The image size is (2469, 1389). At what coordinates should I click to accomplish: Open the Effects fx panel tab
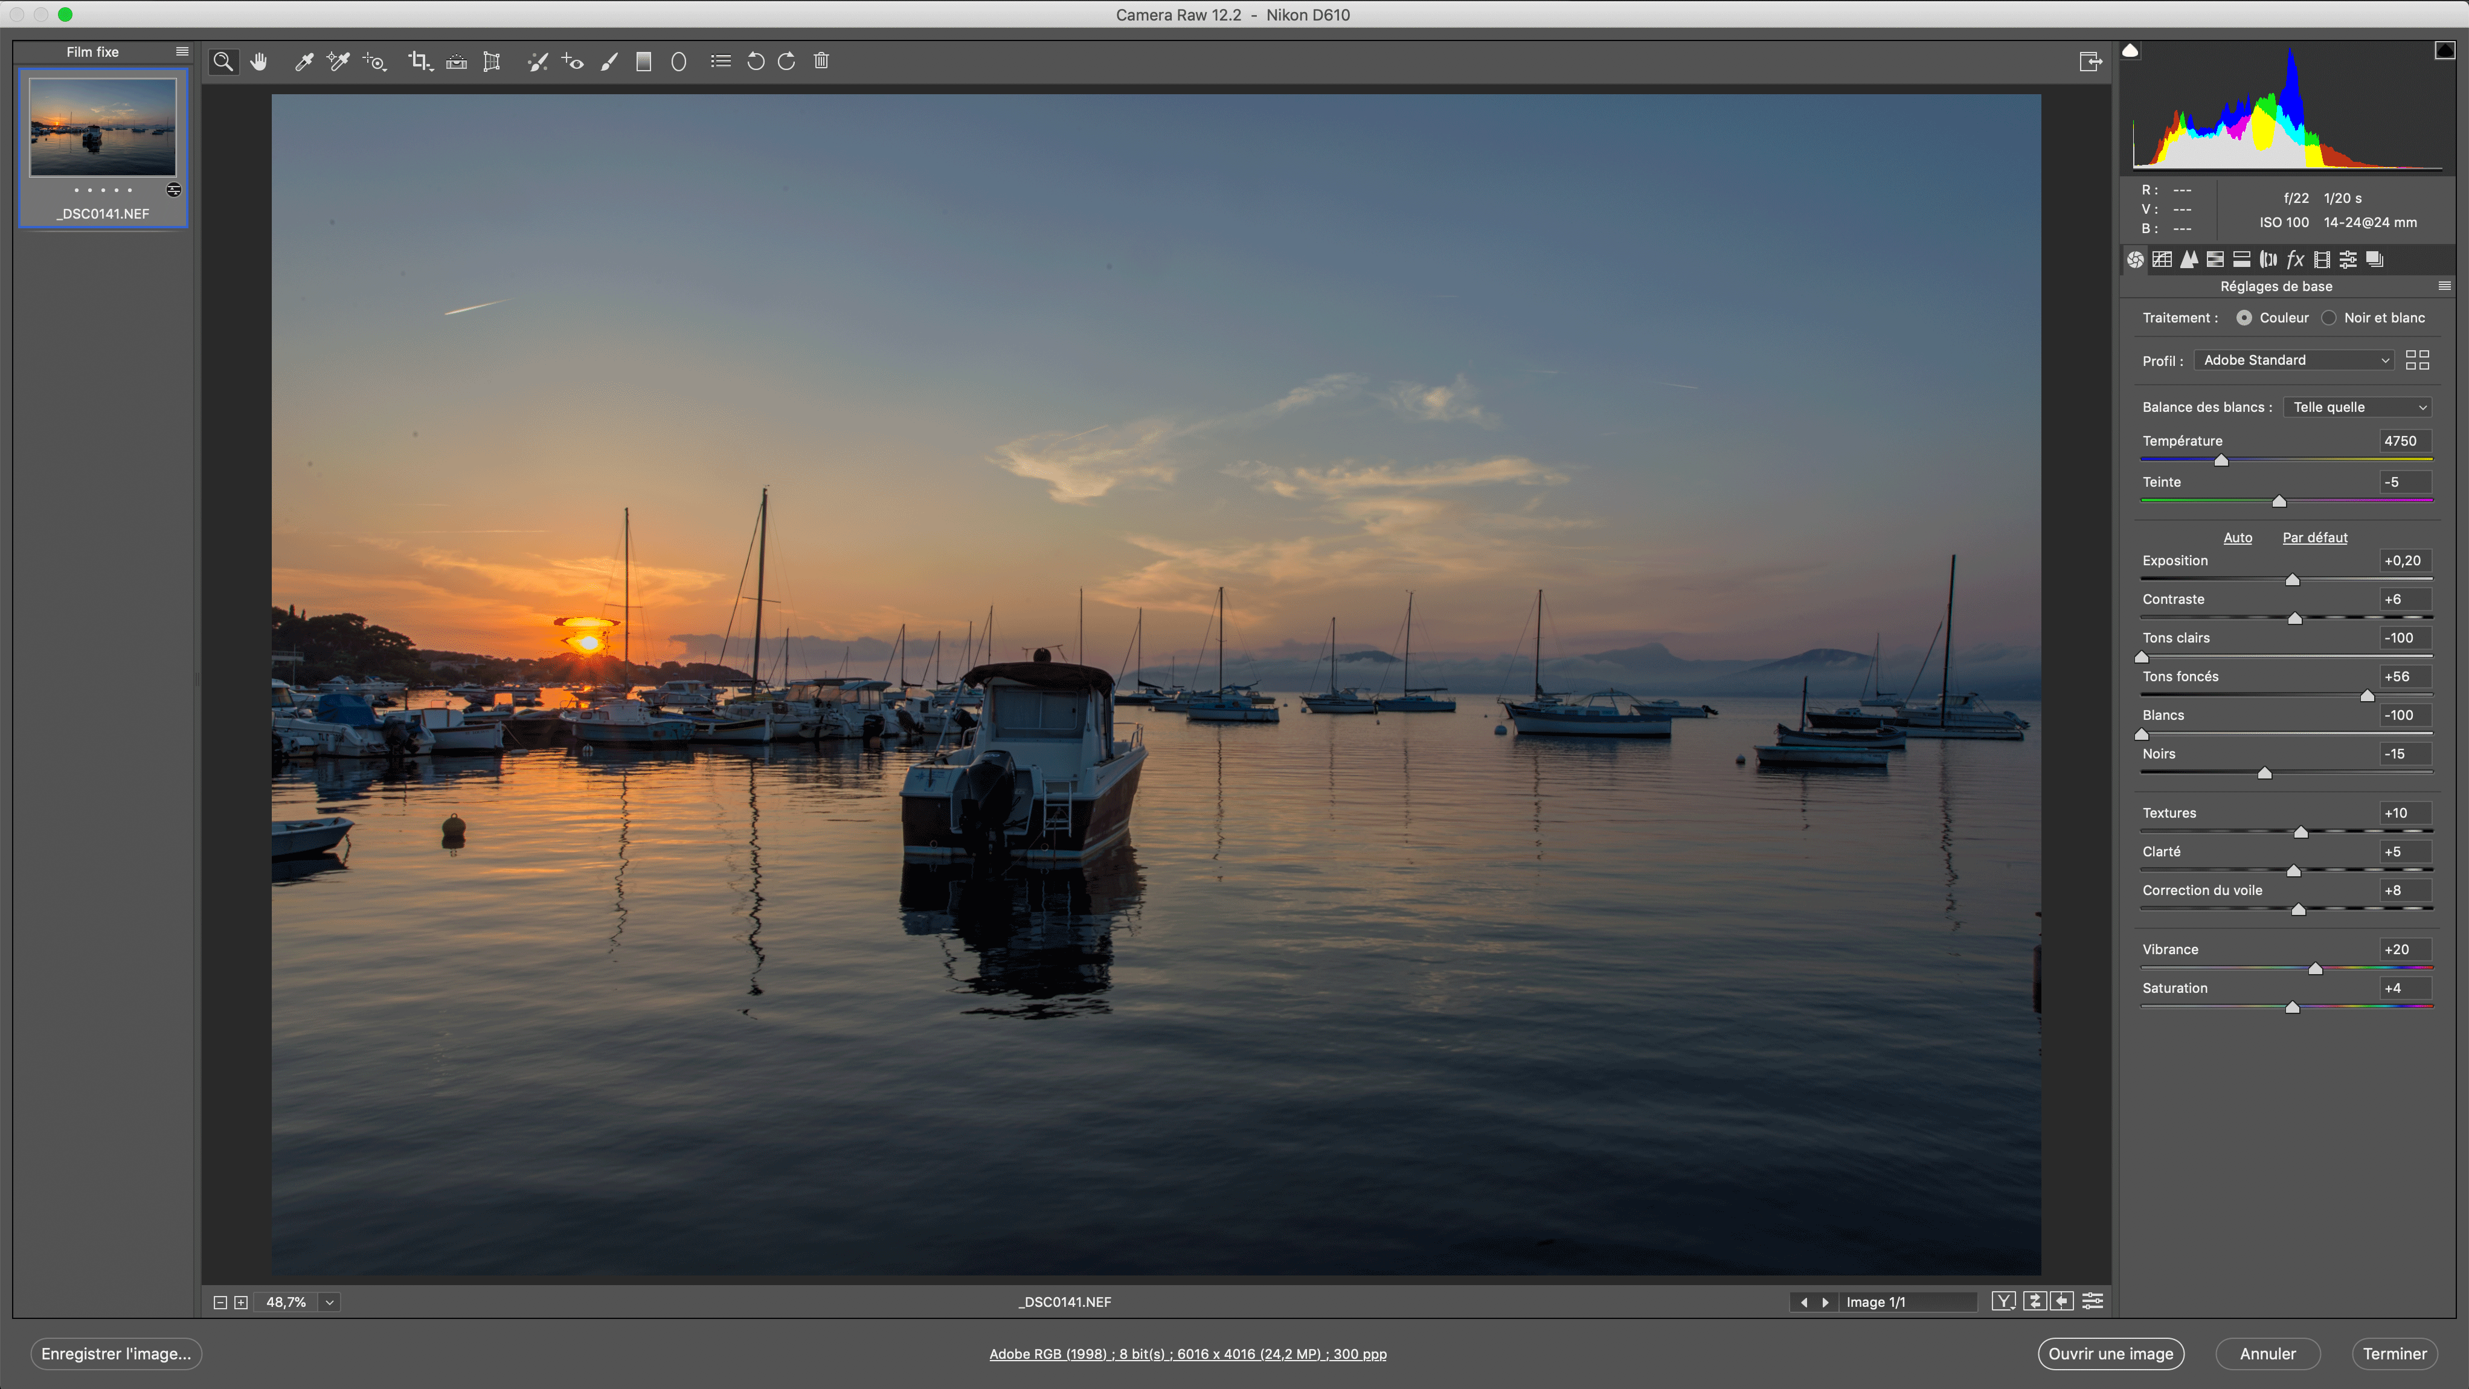tap(2296, 259)
